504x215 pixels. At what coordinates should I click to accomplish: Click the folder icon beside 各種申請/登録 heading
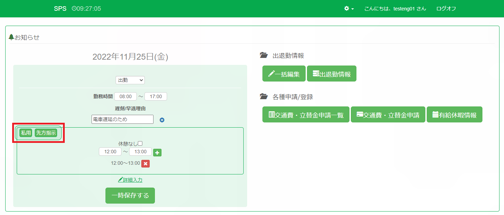coord(264,97)
